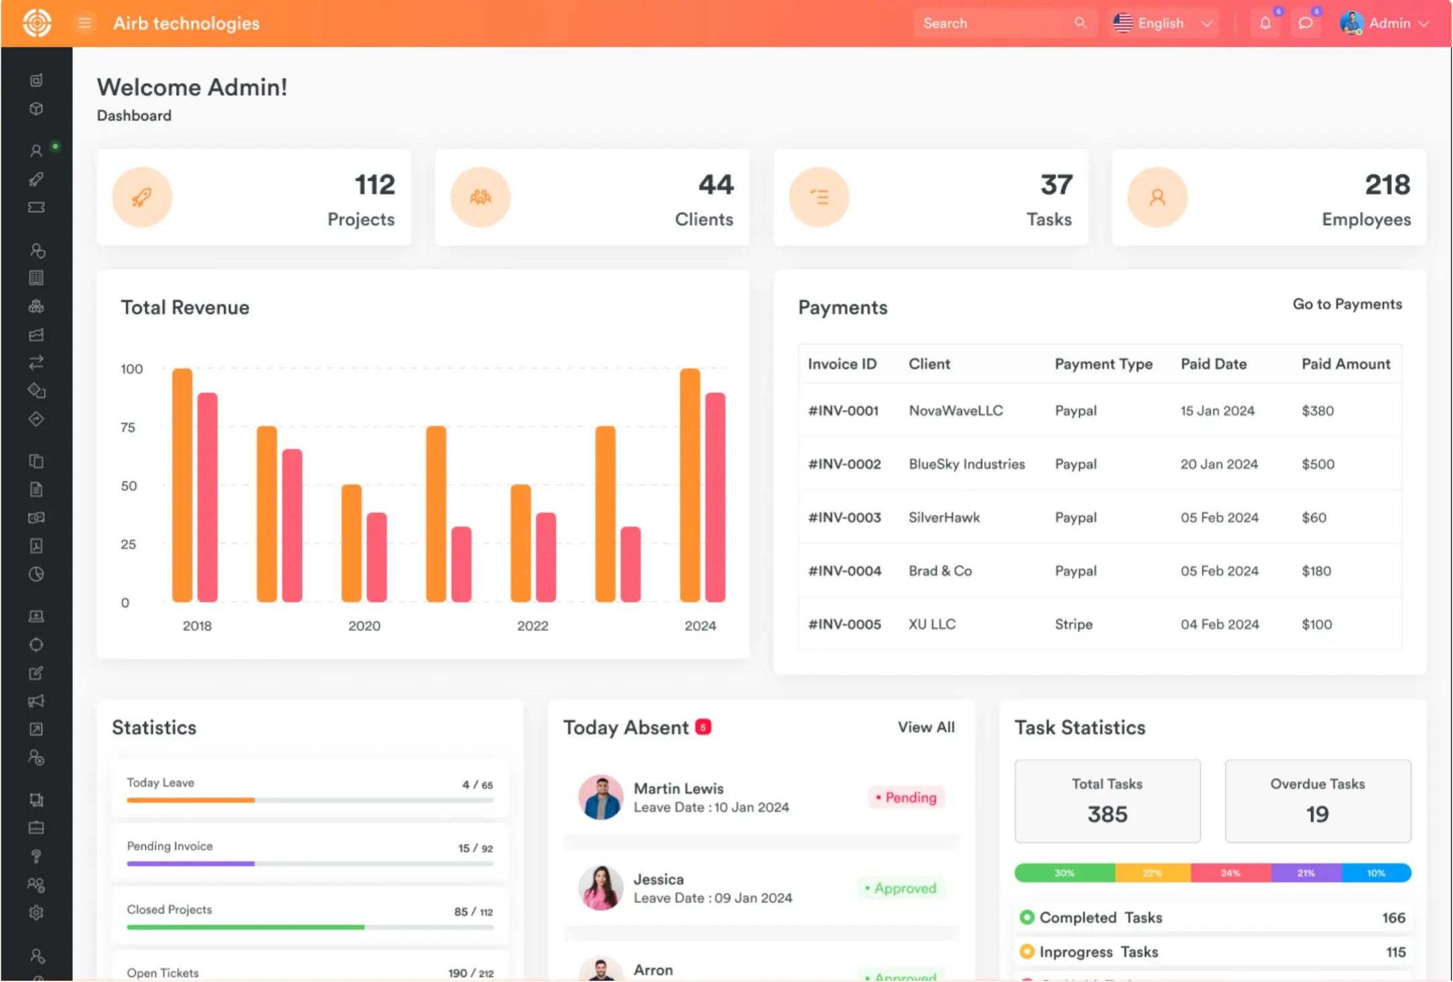Open the stacked cubes icon in sidebar

[x=36, y=306]
